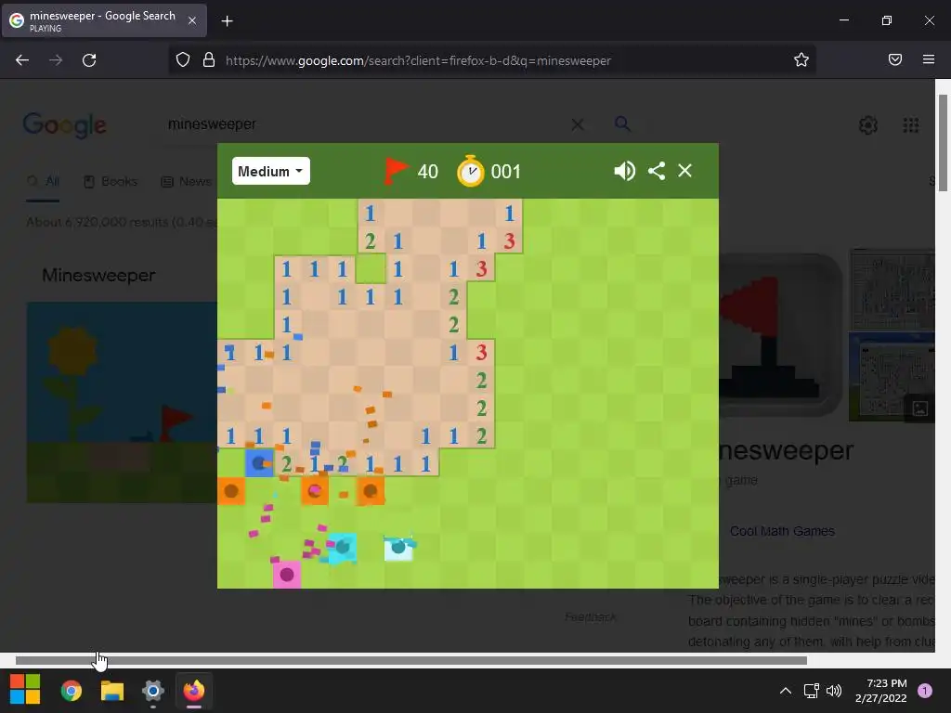
Task: Click the Firefox address bar URL
Action: point(418,60)
